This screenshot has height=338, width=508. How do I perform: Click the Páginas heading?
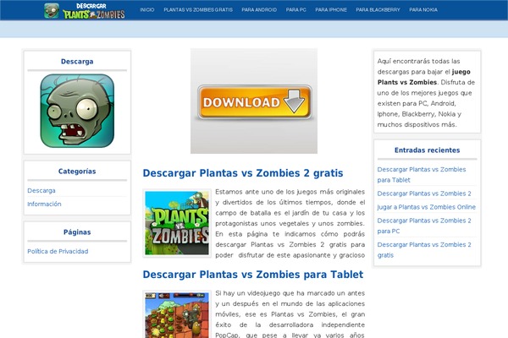point(77,232)
